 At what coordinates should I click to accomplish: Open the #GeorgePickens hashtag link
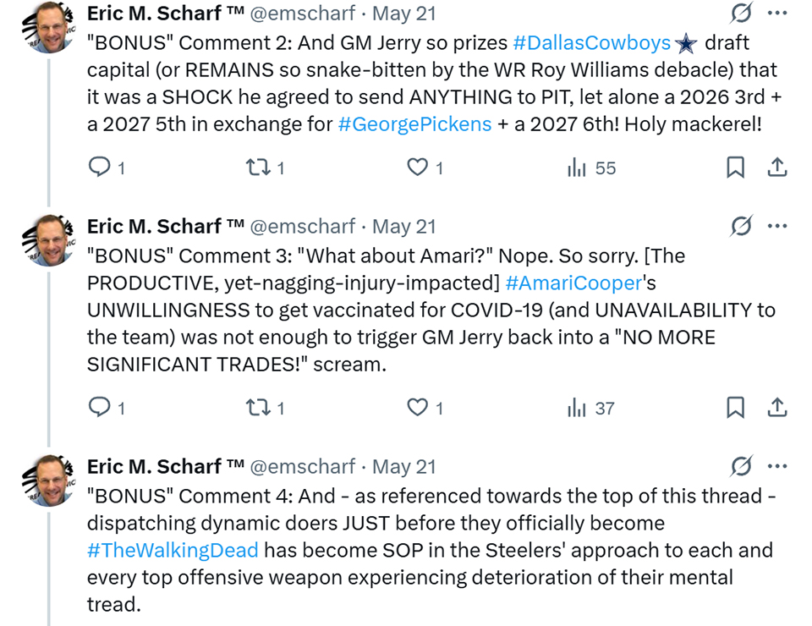pyautogui.click(x=414, y=124)
